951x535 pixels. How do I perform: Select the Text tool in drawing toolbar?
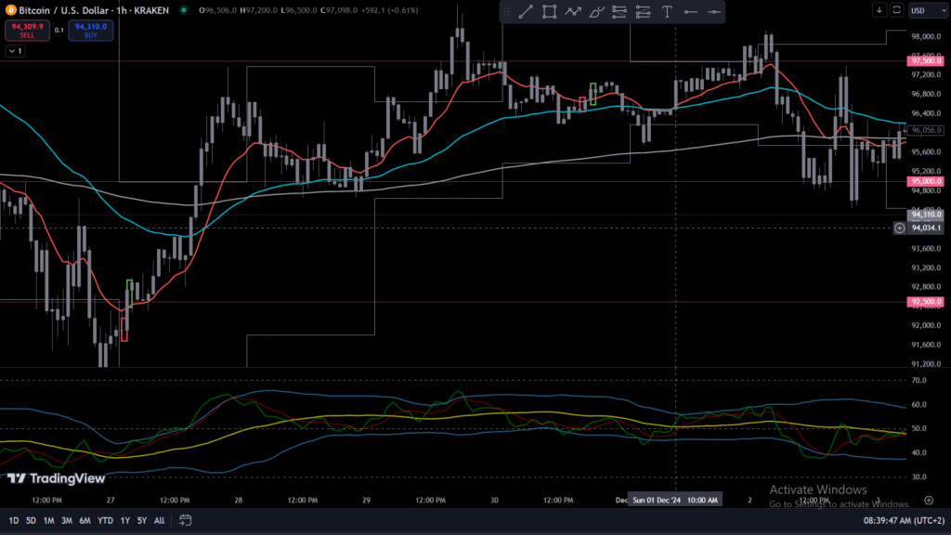click(x=667, y=12)
